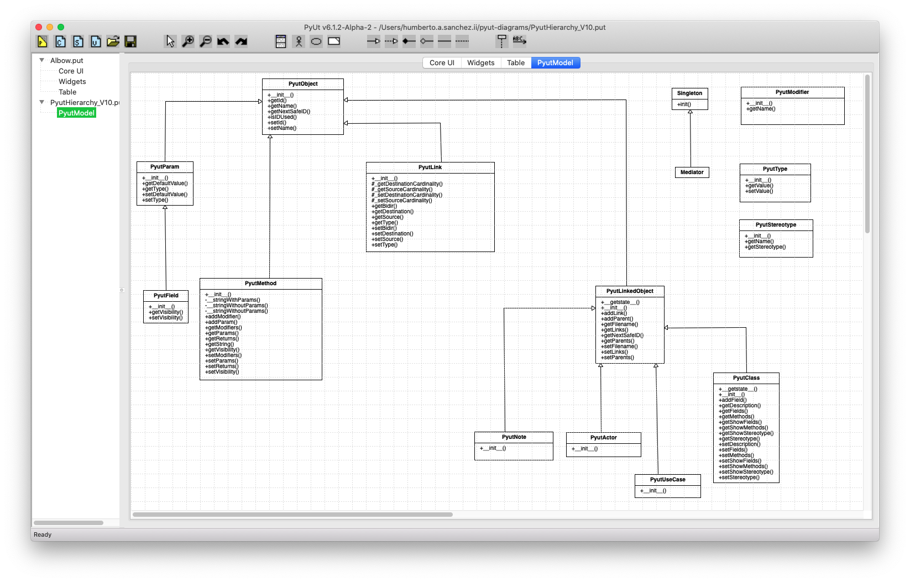Select the new class tool

281,41
